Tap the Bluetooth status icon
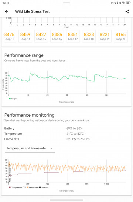The image size is (133, 202). tap(120, 3)
